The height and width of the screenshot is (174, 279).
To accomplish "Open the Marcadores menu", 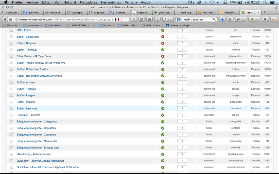I will (x=89, y=2).
